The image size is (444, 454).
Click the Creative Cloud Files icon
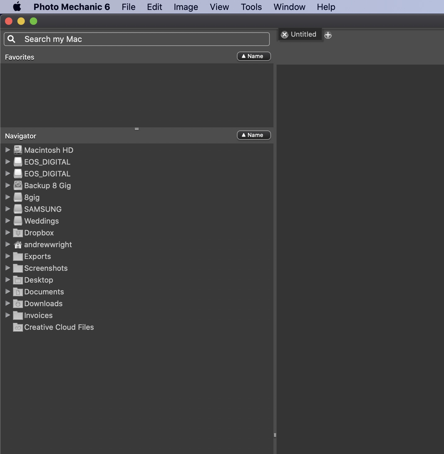[18, 327]
